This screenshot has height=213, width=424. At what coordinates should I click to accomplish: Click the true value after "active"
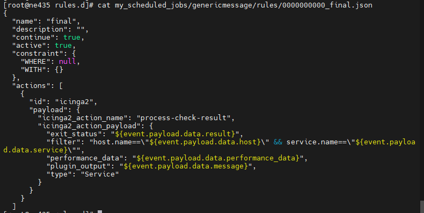pos(63,46)
